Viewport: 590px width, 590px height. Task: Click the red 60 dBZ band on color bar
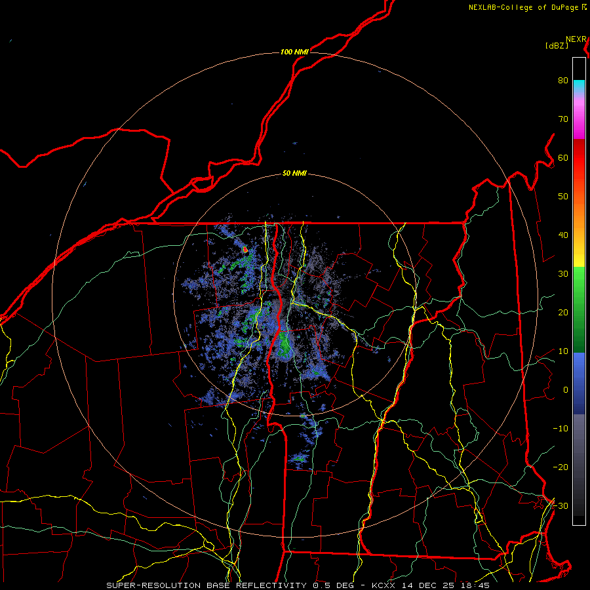pyautogui.click(x=579, y=157)
